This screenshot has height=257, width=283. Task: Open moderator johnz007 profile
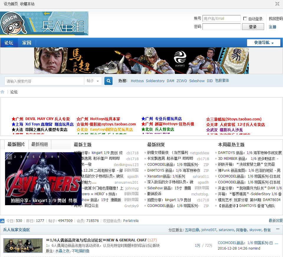point(209,230)
